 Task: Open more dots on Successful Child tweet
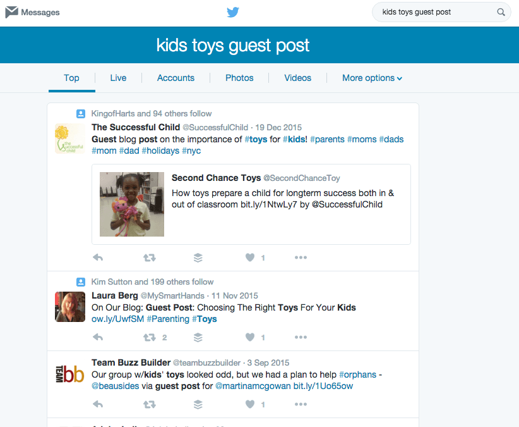tap(301, 257)
